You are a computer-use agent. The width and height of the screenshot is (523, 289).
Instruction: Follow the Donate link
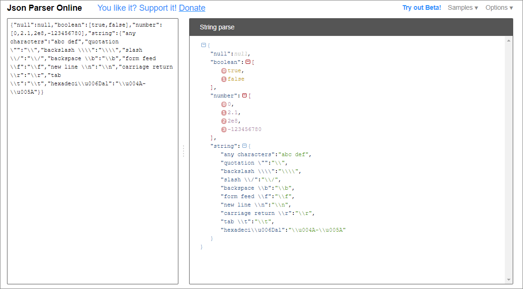point(192,8)
